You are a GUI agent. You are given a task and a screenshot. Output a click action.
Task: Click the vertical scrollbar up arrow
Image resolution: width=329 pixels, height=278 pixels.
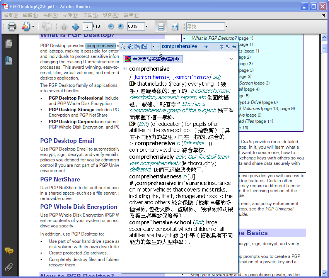click(324, 37)
